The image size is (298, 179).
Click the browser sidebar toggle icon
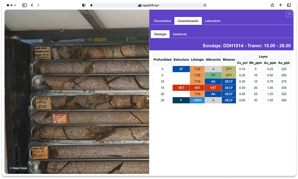24,5
